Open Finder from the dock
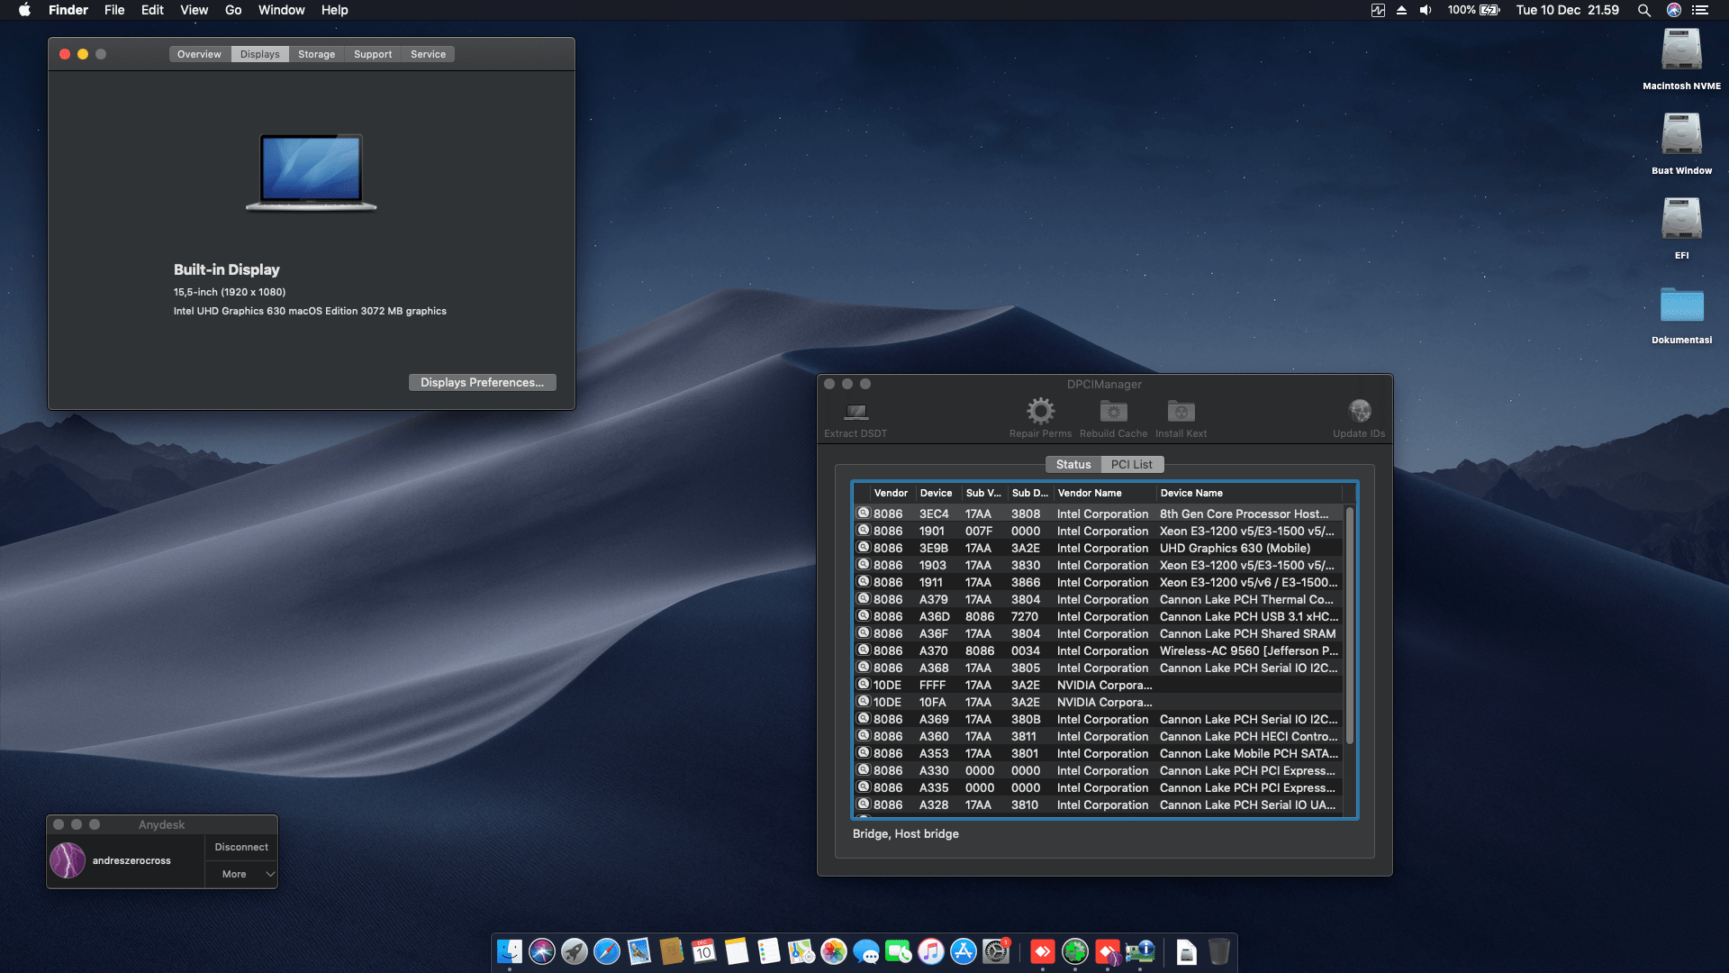This screenshot has width=1729, height=973. point(510,951)
